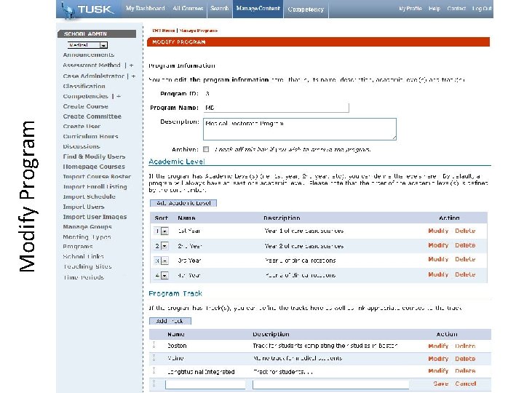Click the drag handle icon for Boston track
Image resolution: width=524 pixels, height=393 pixels.
point(154,345)
